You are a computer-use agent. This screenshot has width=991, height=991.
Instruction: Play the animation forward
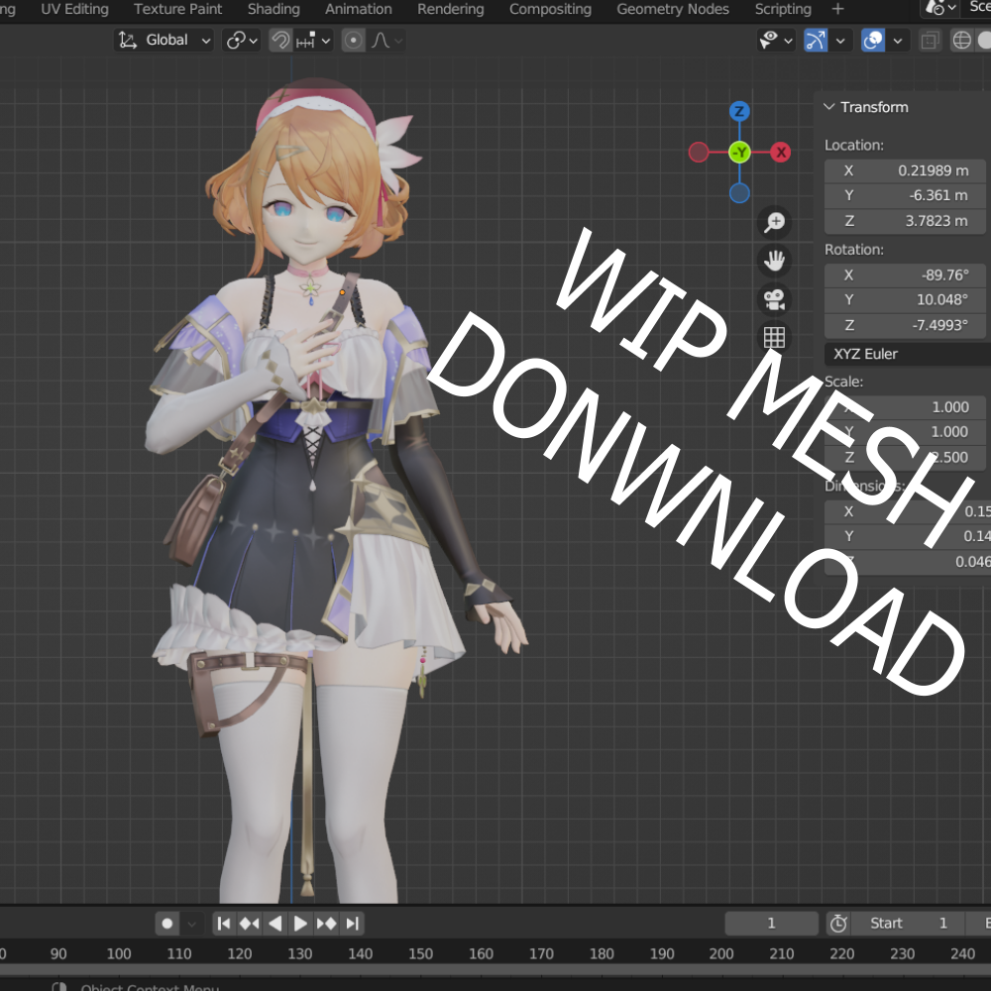[300, 924]
